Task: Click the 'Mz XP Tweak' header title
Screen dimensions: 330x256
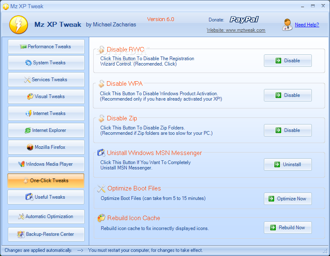Action: (x=58, y=24)
